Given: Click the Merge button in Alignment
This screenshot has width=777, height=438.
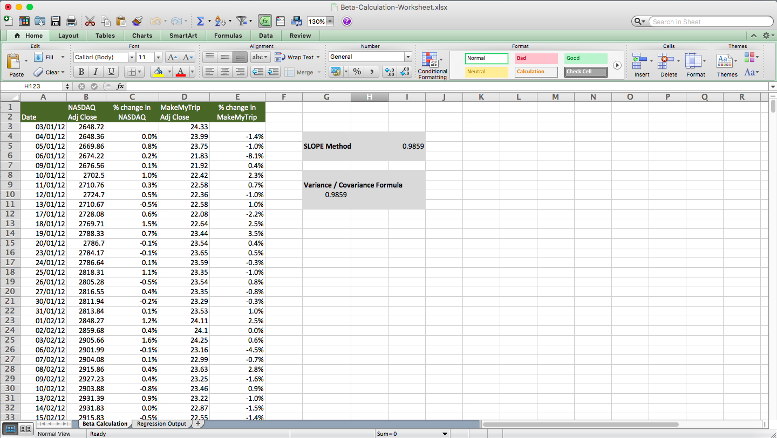Looking at the screenshot, I should pos(299,71).
